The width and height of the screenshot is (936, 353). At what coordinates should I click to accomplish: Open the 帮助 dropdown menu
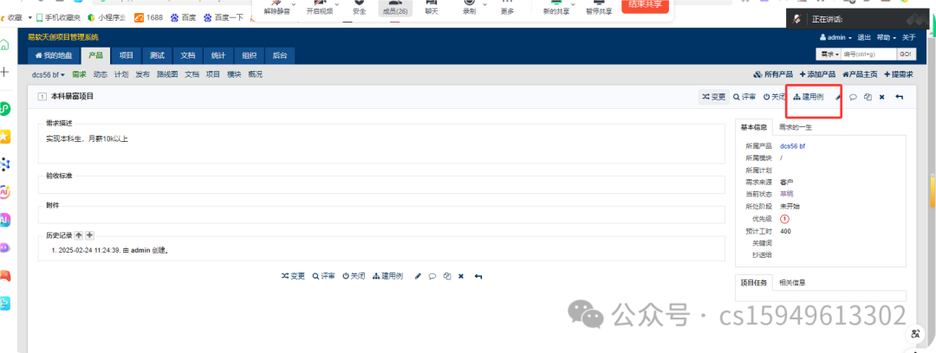[x=886, y=37]
